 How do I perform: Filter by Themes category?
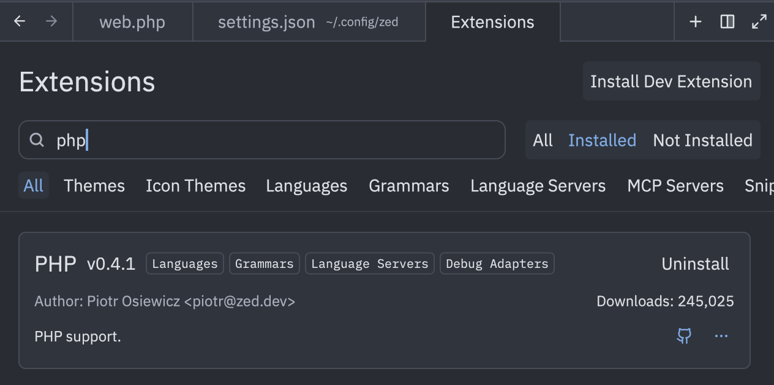tap(94, 186)
